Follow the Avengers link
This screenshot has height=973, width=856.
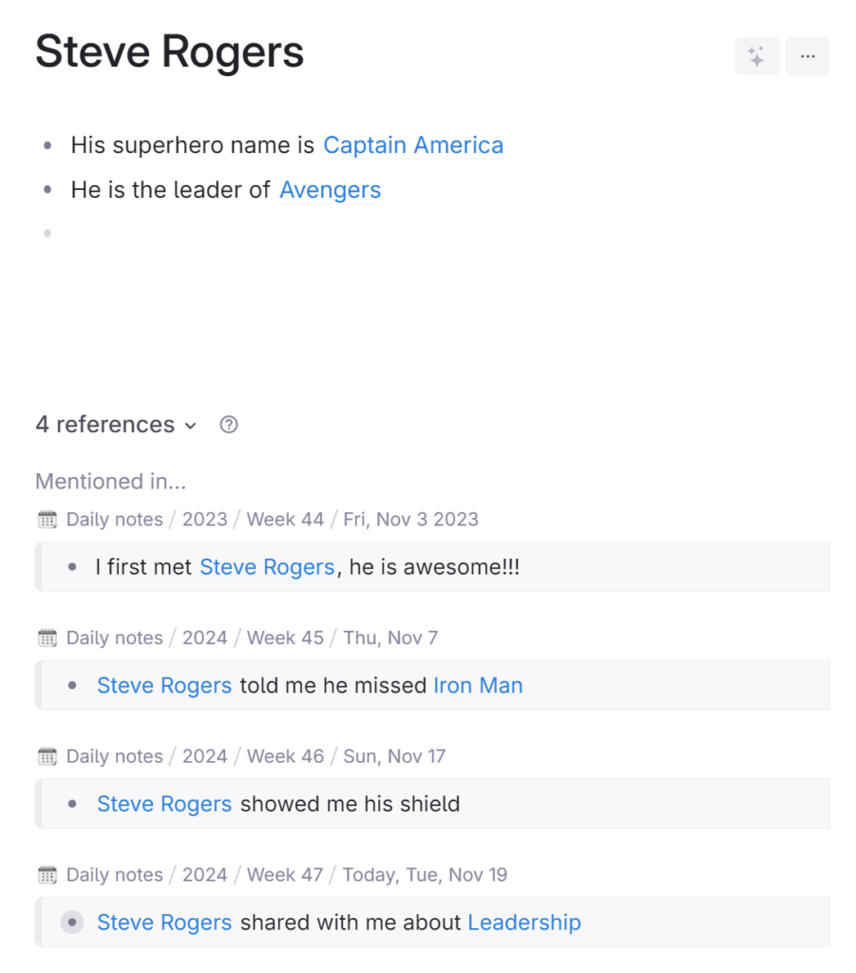coord(330,190)
